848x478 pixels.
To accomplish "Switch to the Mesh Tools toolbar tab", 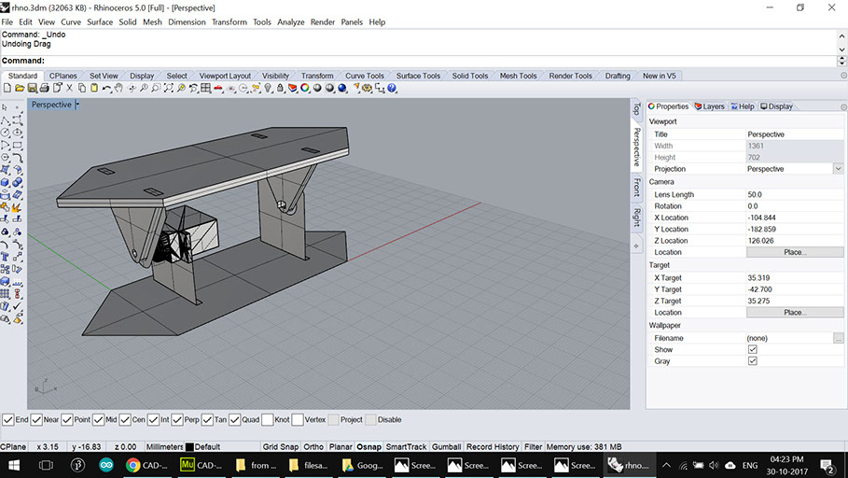I will 518,76.
